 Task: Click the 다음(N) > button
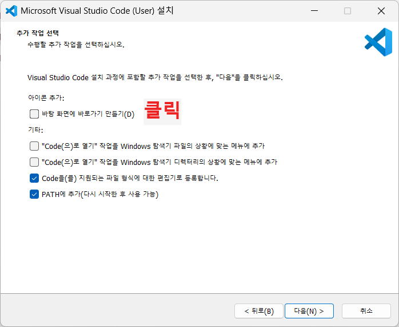pyautogui.click(x=309, y=311)
